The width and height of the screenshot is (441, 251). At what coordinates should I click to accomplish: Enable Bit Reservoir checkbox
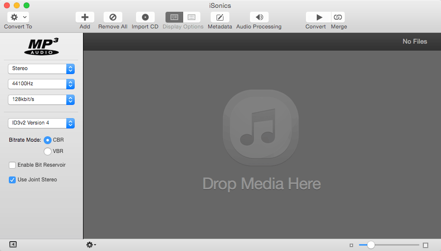[12, 165]
